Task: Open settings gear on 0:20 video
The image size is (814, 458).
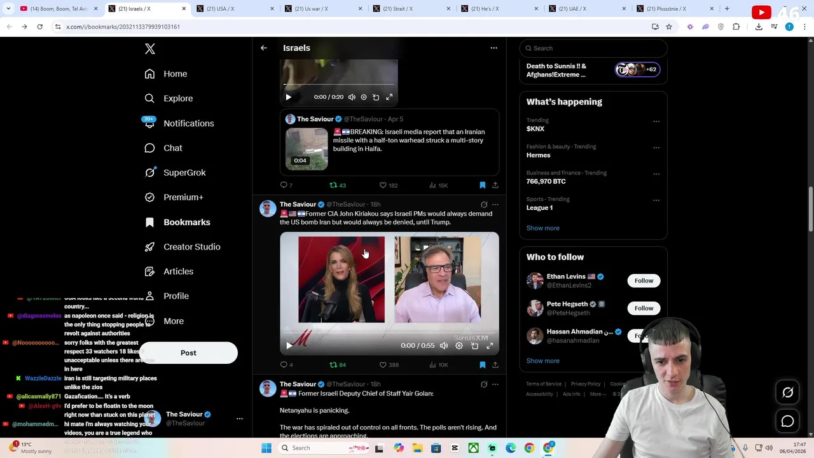Action: click(364, 97)
